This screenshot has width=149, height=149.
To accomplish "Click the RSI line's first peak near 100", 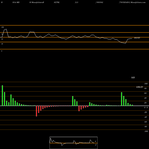I will [6, 29].
